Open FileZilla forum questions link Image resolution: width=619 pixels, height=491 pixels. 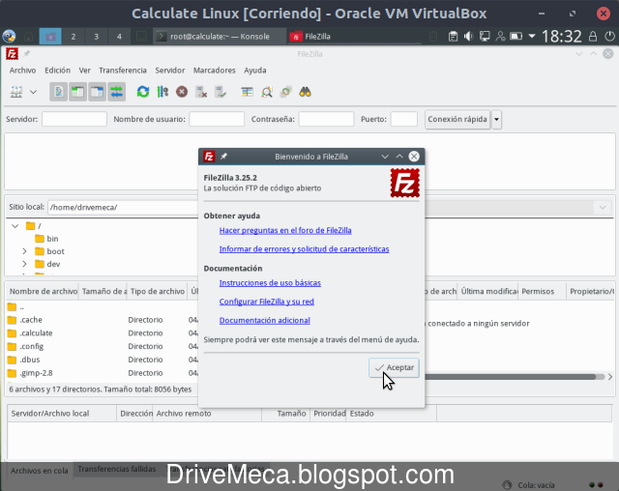(285, 230)
